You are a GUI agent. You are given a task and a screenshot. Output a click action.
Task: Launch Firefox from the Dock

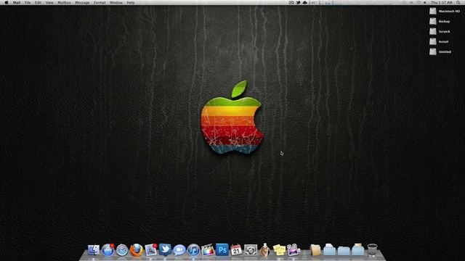pyautogui.click(x=137, y=250)
